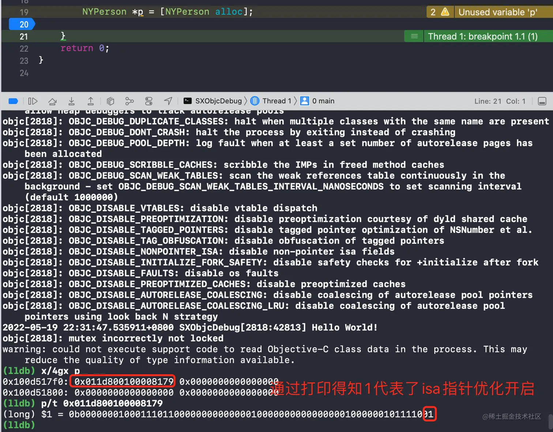The image size is (553, 432).
Task: Click the (long) $1 binary result line
Action: 218,414
